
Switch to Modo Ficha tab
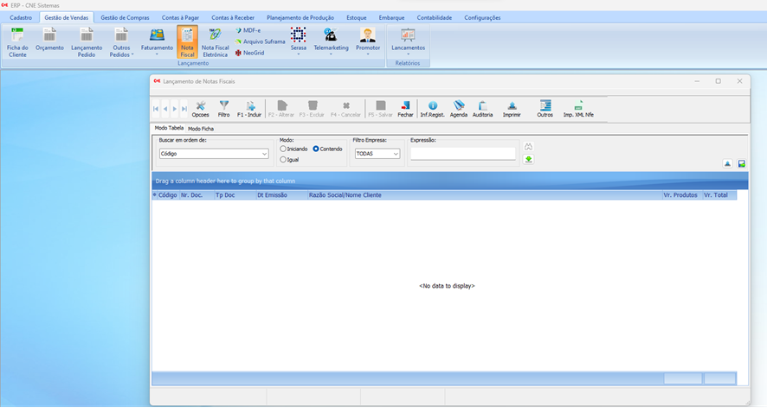pyautogui.click(x=201, y=129)
